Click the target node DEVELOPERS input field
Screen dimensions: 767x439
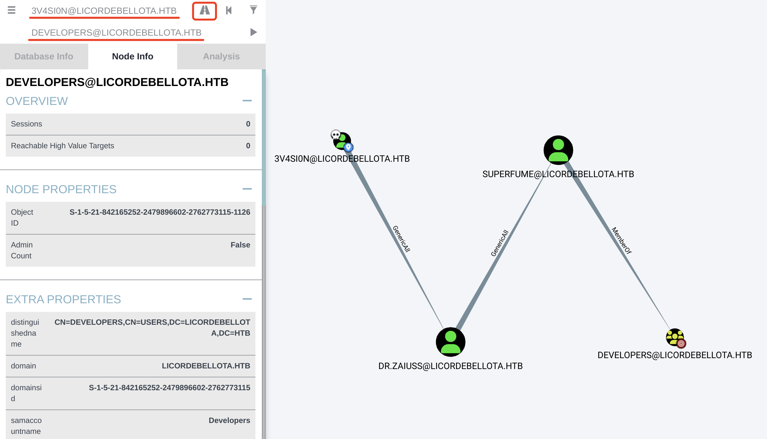point(116,33)
